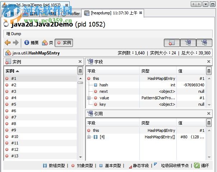This screenshot has width=217, height=172.
Task: Open the 摘要 summary view
Action: (31, 43)
